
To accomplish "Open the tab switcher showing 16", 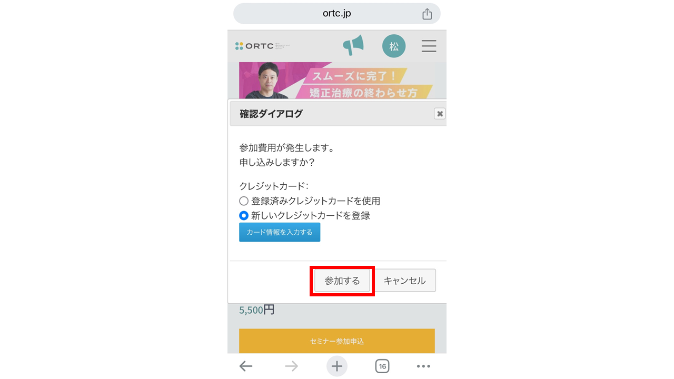I will tap(382, 366).
